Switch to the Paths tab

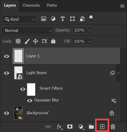point(52,5)
